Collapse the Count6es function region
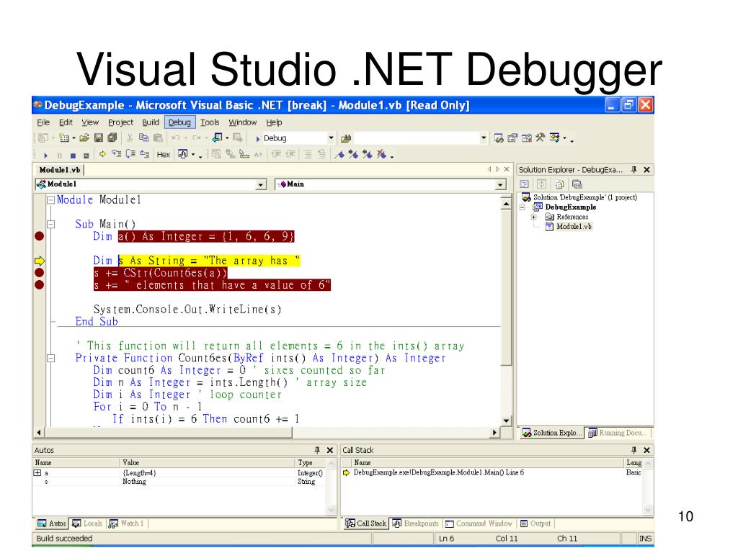The height and width of the screenshot is (553, 738). (x=51, y=359)
